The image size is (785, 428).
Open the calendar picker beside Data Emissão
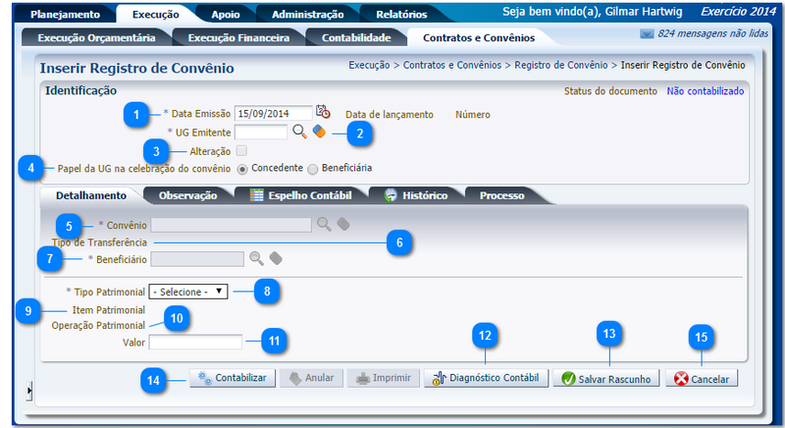(323, 113)
